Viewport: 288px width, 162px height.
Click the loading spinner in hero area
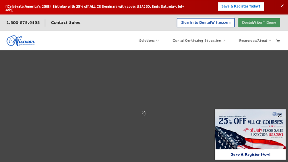[x=144, y=113]
